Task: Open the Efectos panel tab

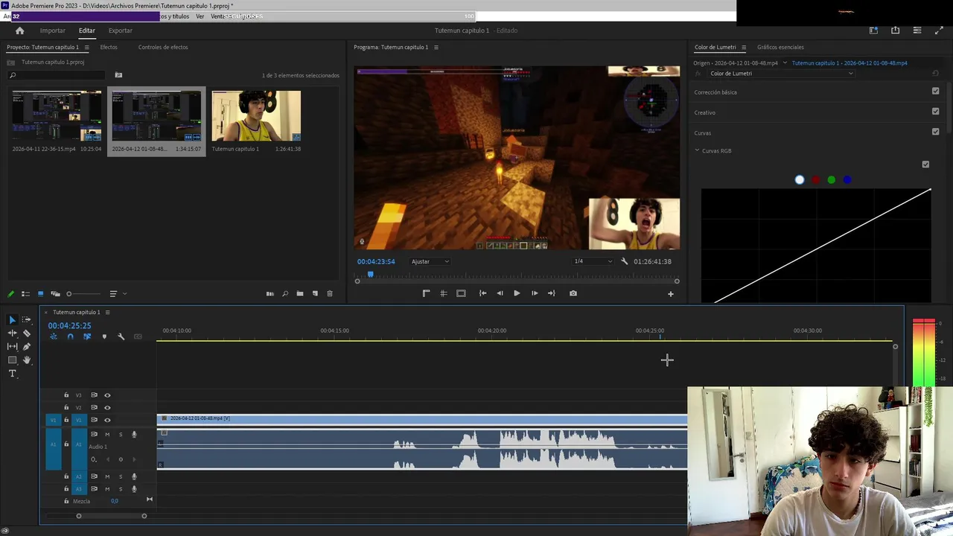Action: pos(109,47)
